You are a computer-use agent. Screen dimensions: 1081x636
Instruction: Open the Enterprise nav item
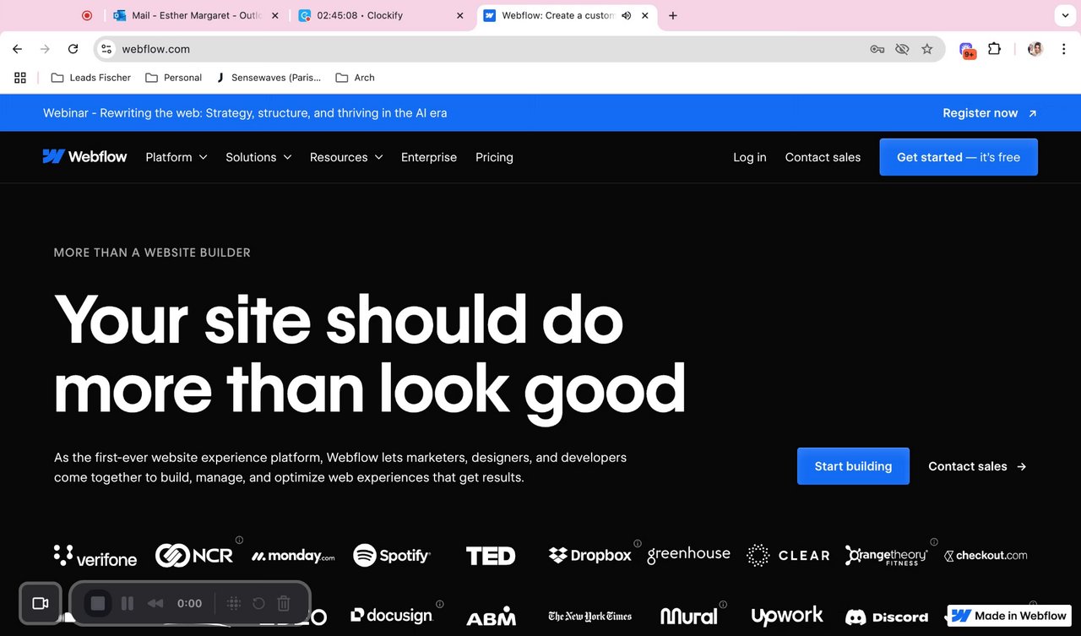pyautogui.click(x=429, y=157)
